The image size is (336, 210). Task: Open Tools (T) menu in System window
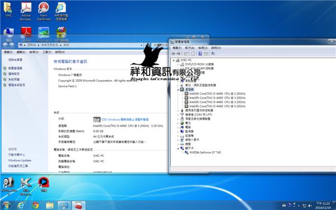click(46, 52)
